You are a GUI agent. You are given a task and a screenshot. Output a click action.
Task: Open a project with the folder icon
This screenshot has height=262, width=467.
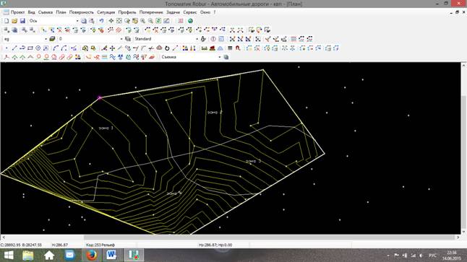[14, 21]
